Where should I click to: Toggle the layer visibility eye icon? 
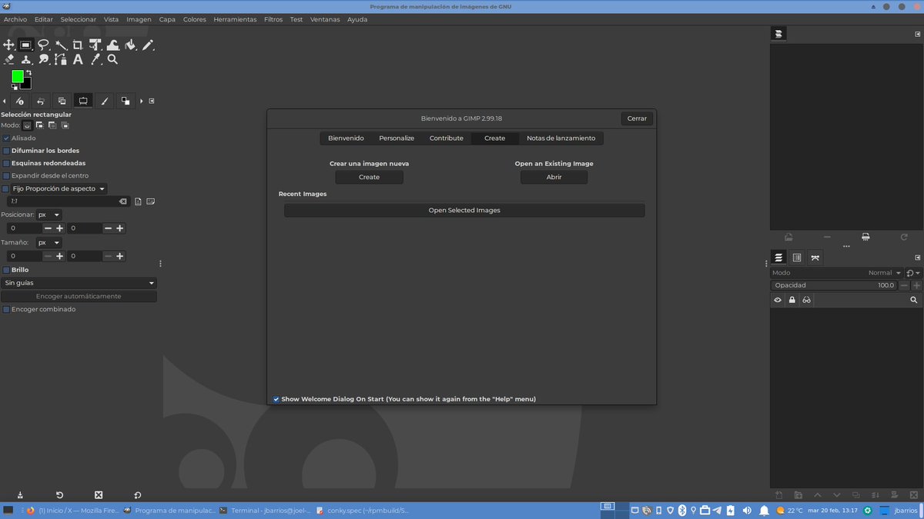778,300
